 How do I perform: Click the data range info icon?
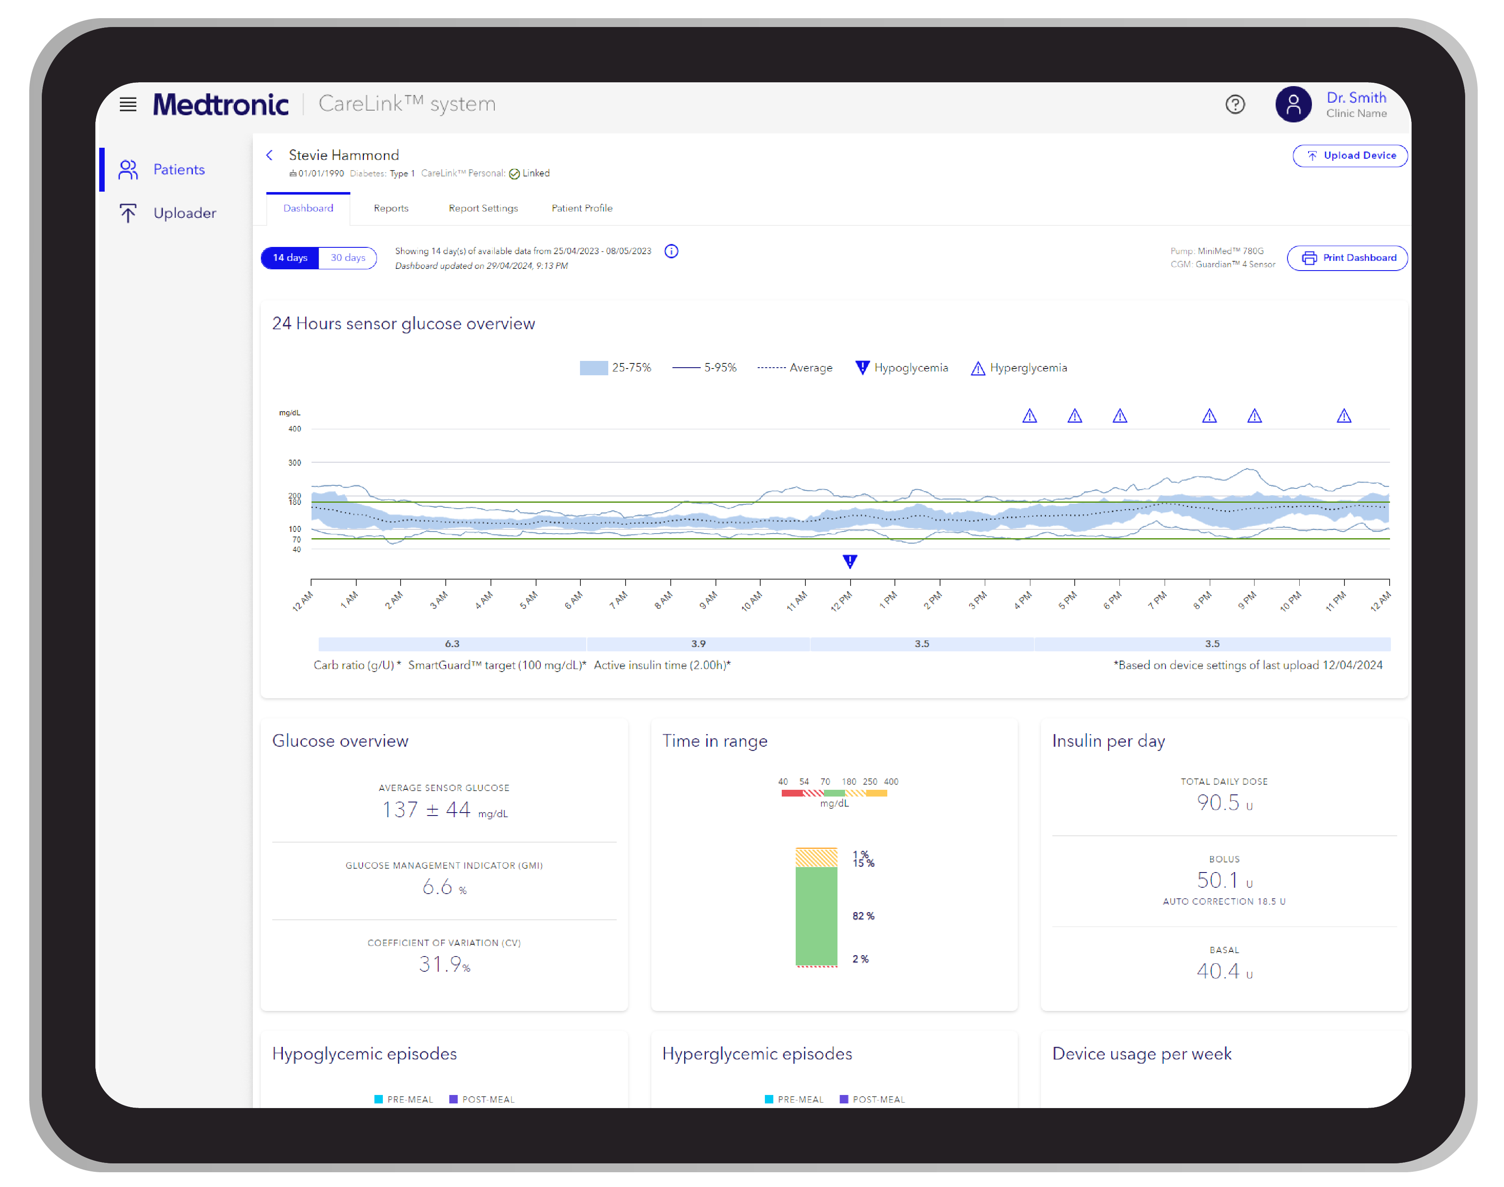coord(671,252)
